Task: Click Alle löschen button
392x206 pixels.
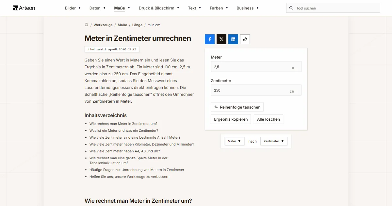Action: (x=269, y=119)
